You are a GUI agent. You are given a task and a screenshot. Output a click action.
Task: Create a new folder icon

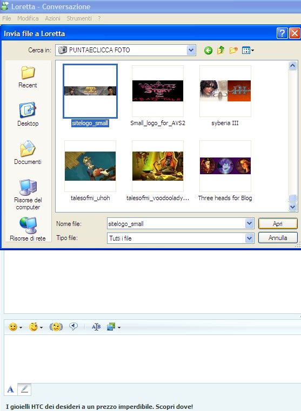(x=233, y=50)
